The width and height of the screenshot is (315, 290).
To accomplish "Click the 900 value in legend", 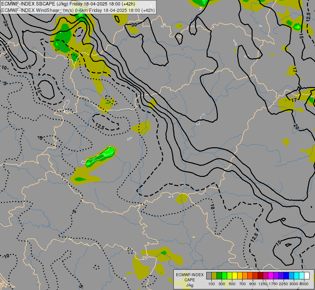I will [253, 284].
